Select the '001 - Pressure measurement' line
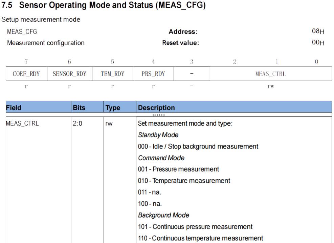Screen dimensions: 334x243 [x=178, y=169]
